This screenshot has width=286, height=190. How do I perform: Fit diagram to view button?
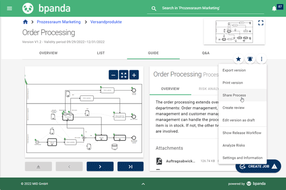click(x=124, y=75)
